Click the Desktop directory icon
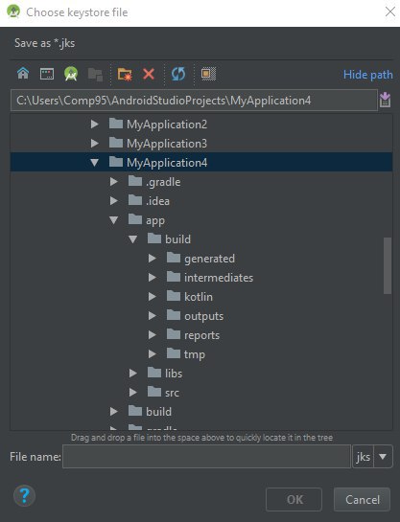The image size is (400, 522). click(47, 74)
